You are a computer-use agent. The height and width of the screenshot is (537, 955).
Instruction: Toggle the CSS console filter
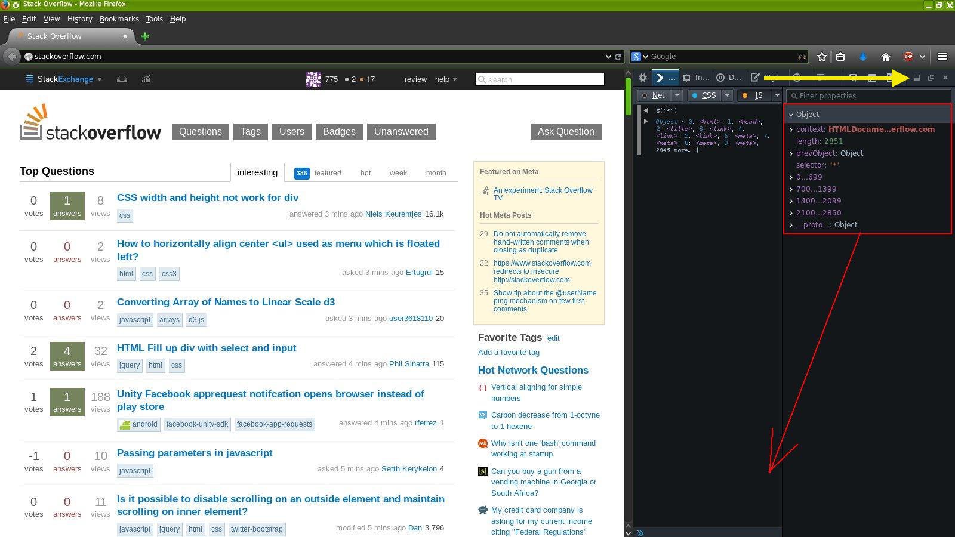pyautogui.click(x=705, y=95)
